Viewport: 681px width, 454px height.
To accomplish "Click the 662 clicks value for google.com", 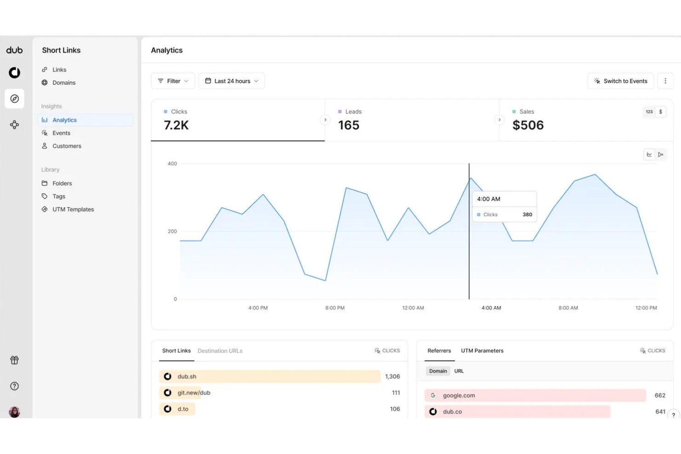I will 660,396.
